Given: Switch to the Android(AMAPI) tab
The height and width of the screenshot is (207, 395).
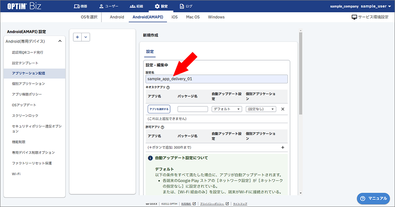Looking at the screenshot, I should coord(148,17).
